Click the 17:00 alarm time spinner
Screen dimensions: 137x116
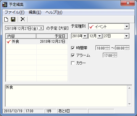pos(115,55)
